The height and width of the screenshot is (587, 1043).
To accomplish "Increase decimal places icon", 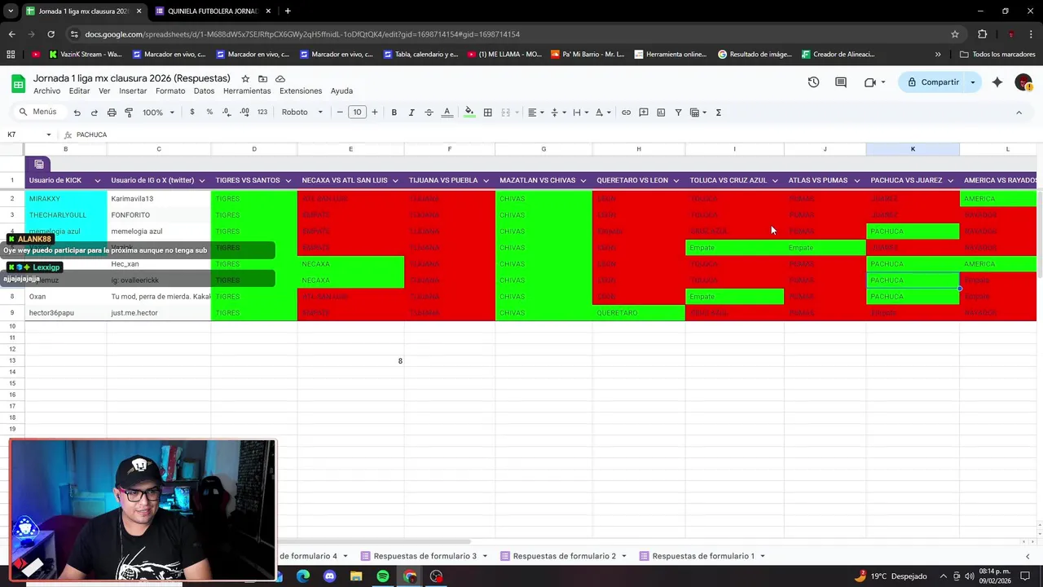I will click(244, 113).
